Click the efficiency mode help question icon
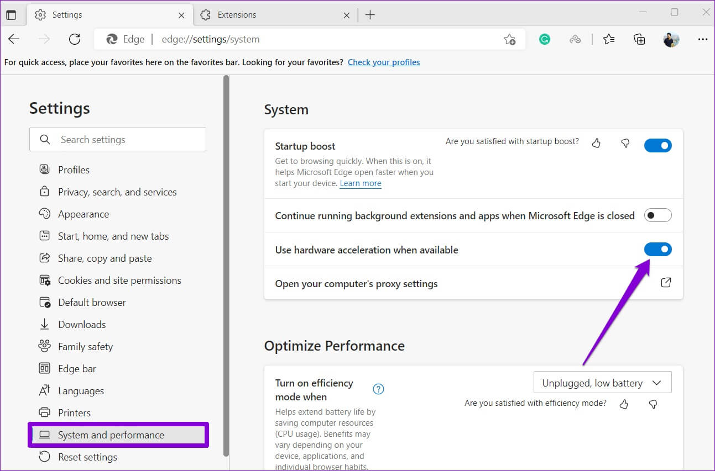 coord(378,389)
